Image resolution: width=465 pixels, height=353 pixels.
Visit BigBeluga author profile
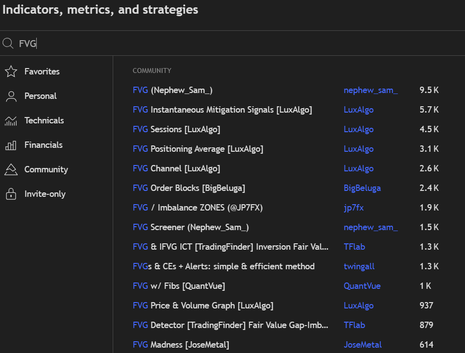coord(362,188)
